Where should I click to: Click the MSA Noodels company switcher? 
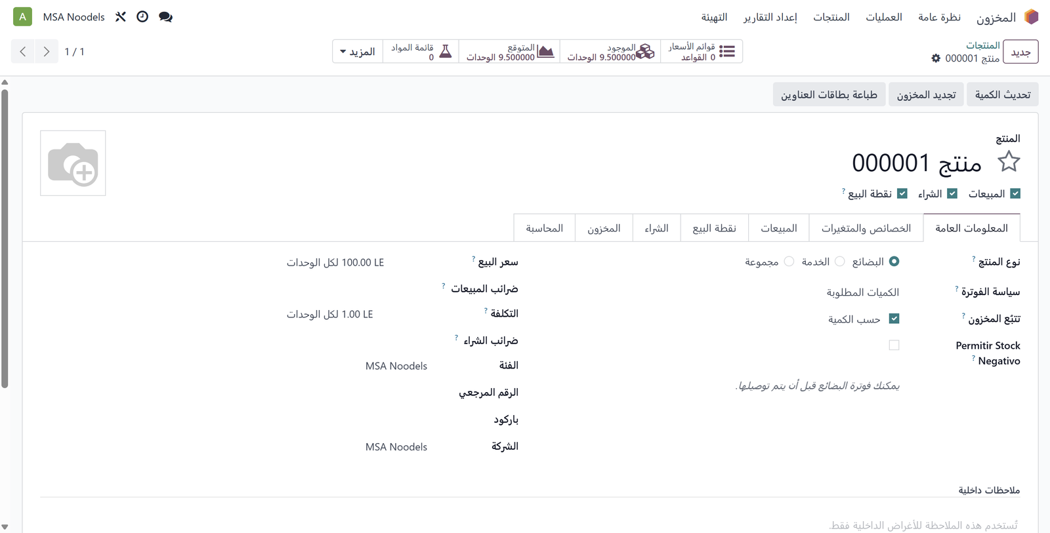tap(73, 17)
